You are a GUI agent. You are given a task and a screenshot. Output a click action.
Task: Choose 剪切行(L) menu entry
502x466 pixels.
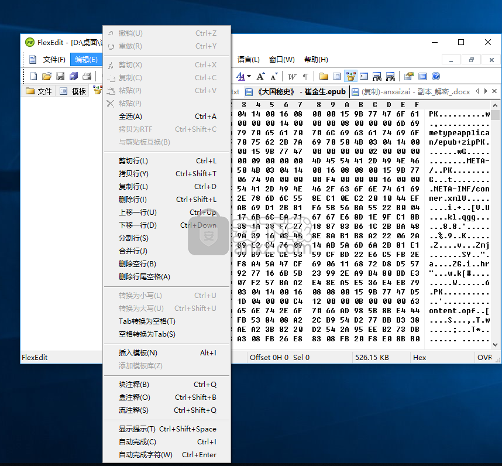(x=167, y=161)
